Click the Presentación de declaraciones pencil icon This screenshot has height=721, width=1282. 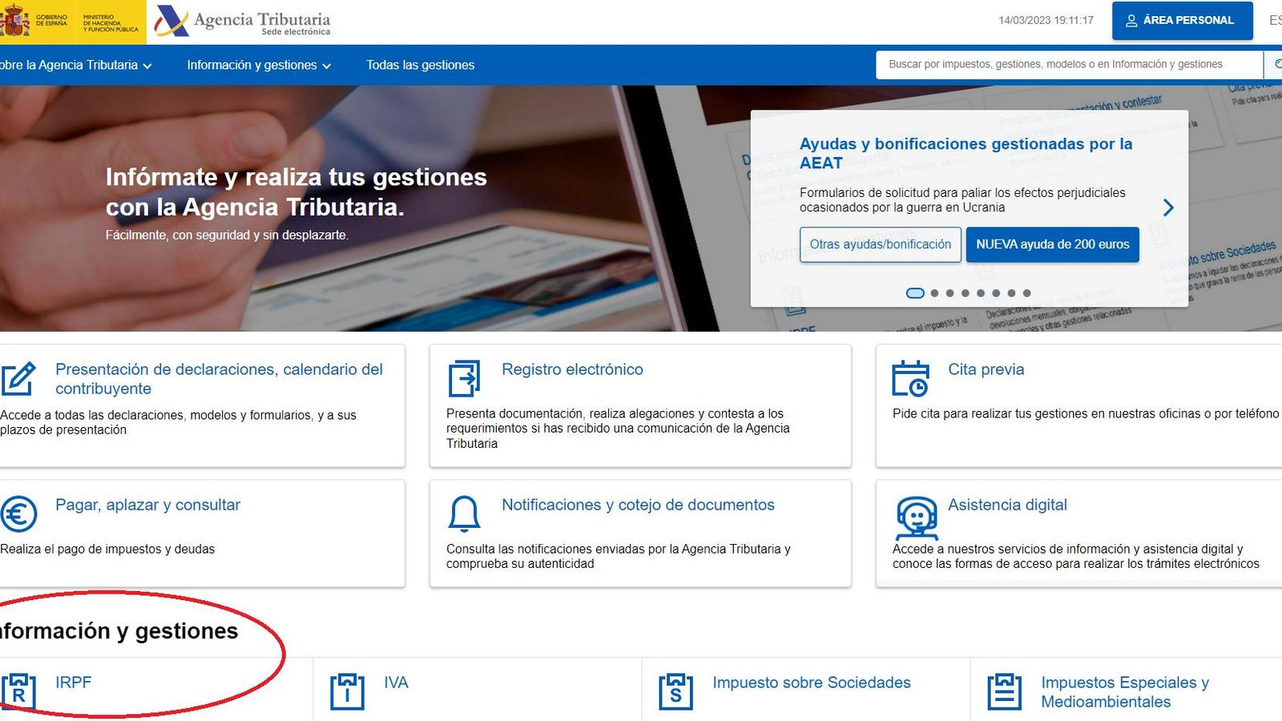point(18,379)
